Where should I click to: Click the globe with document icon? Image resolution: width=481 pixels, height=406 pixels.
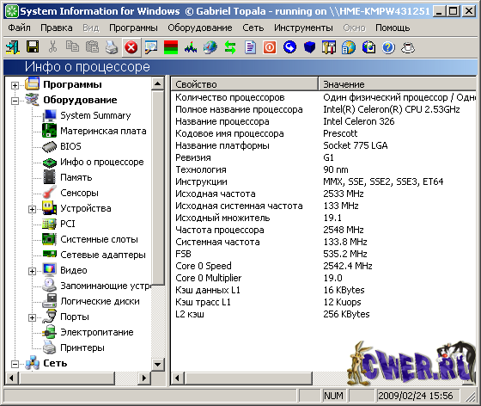tap(349, 47)
